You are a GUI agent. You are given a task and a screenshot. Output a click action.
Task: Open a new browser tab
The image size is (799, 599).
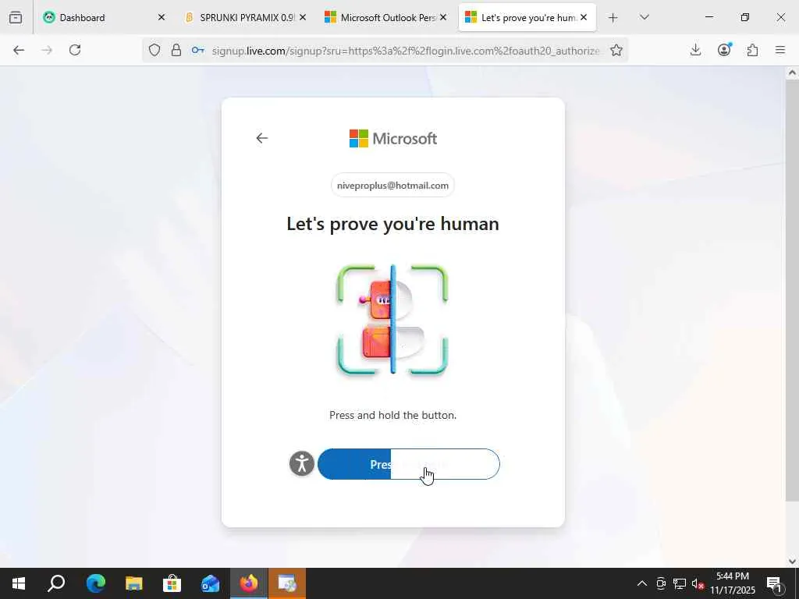613,18
